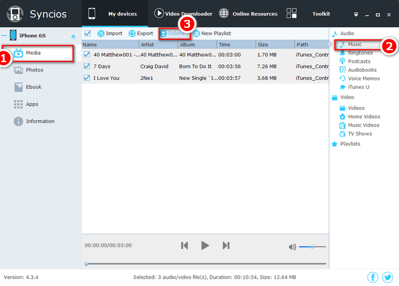Open the Home Videos icon

coord(342,117)
